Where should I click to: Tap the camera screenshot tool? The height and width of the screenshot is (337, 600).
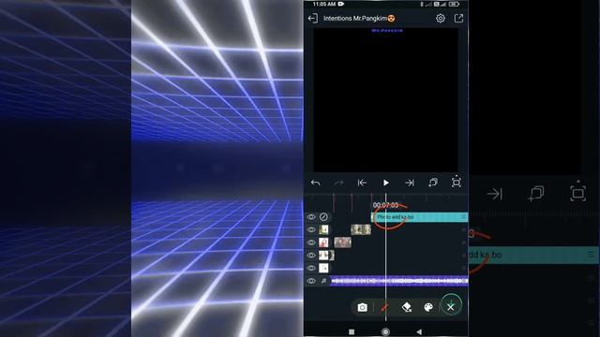point(363,307)
